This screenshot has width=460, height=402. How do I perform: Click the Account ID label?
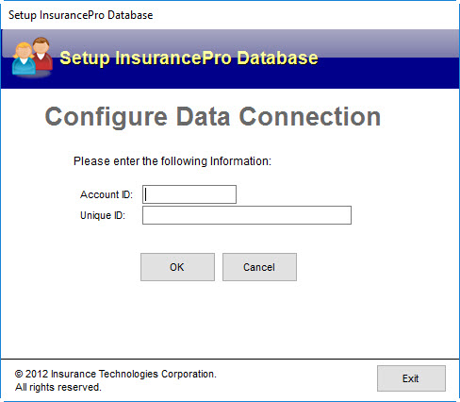(107, 194)
